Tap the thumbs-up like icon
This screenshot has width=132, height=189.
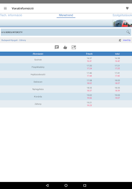(x=65, y=47)
